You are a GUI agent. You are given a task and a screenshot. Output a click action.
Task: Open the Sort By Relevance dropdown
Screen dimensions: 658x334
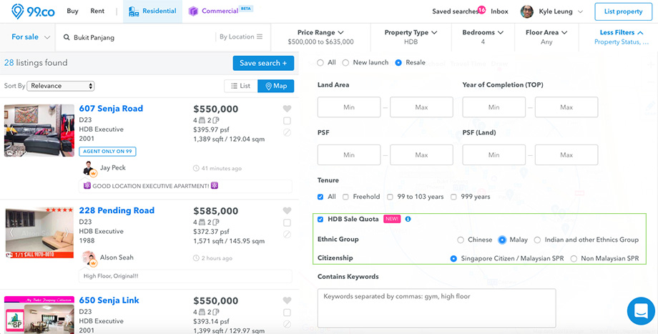coord(60,86)
